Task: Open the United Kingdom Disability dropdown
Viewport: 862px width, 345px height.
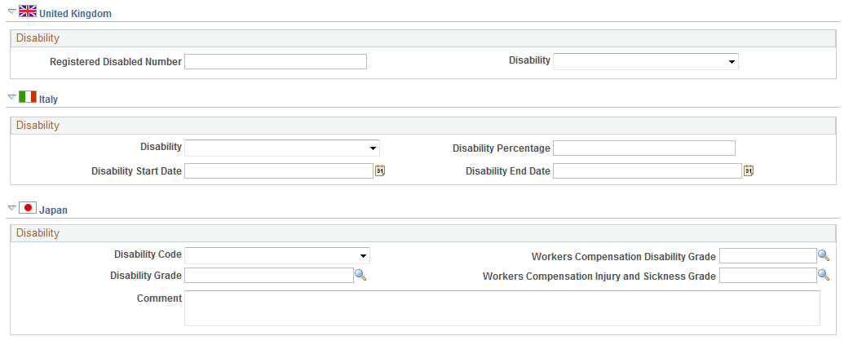Action: pyautogui.click(x=645, y=62)
